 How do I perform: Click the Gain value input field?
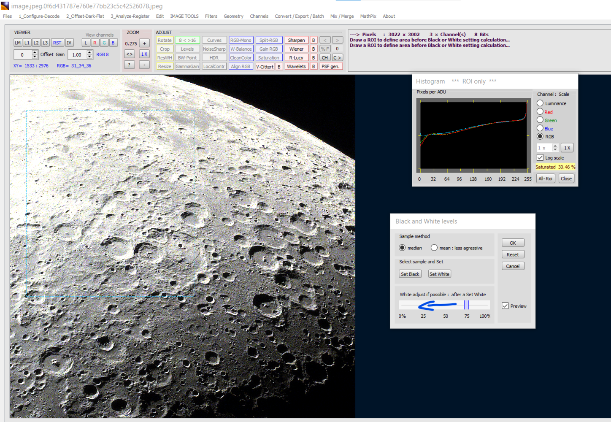coord(77,55)
